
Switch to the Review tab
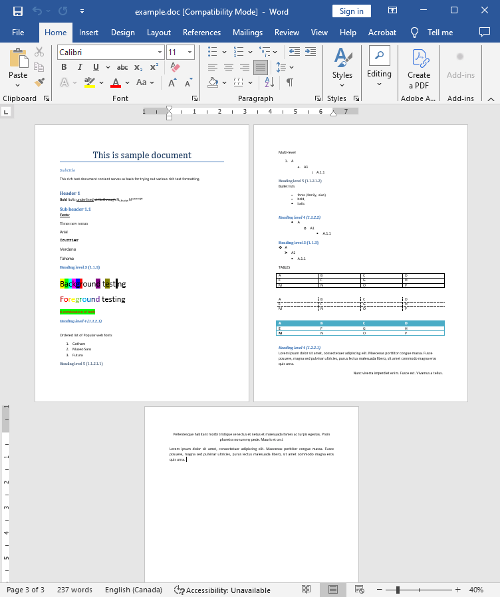tap(287, 33)
